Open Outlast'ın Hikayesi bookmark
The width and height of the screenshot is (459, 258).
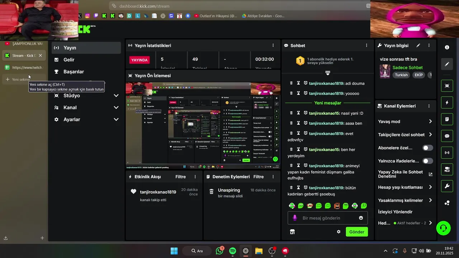(216, 16)
